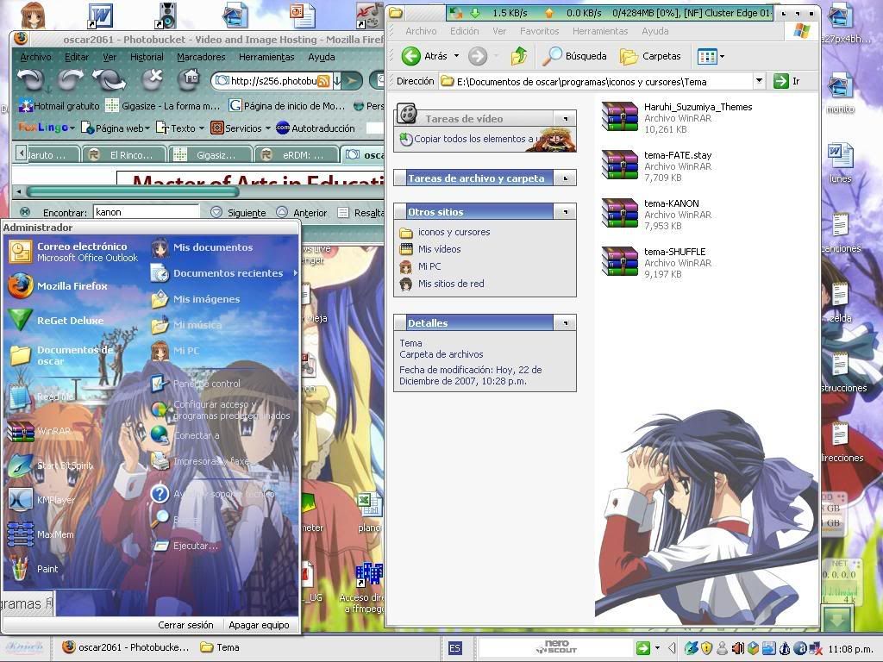This screenshot has width=883, height=662.
Task: Click Firefox horizontal scrollbar thumb
Action: tap(132, 191)
